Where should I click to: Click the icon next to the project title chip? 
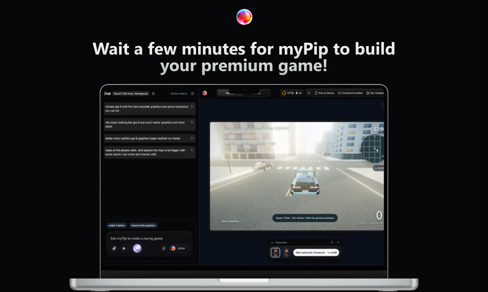click(x=153, y=93)
